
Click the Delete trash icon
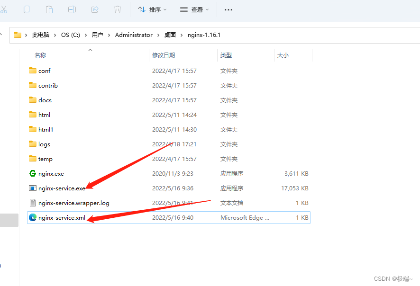click(117, 9)
